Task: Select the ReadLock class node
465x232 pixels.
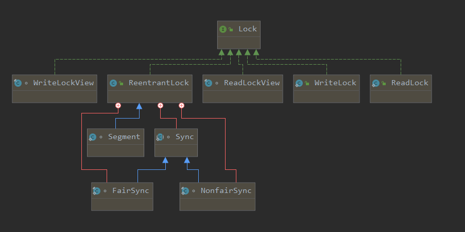Action: click(x=401, y=89)
